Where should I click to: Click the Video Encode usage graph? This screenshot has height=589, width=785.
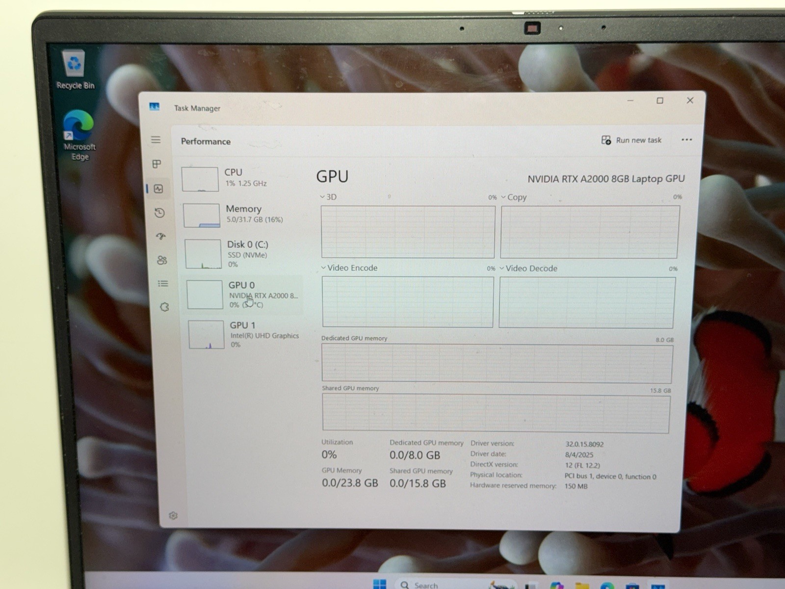click(x=407, y=302)
